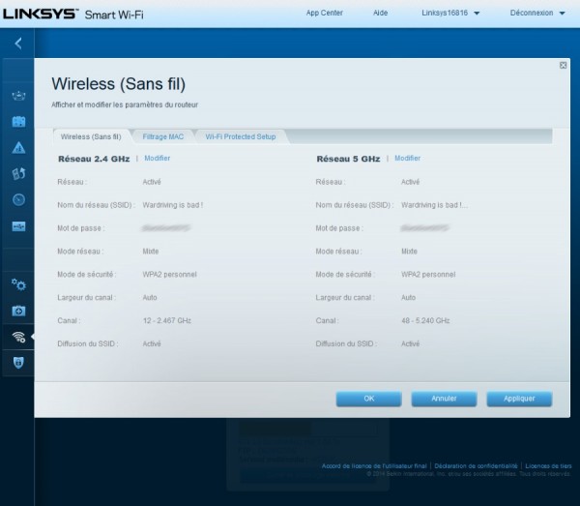Image resolution: width=580 pixels, height=506 pixels.
Task: Switch to the Wi-Fi Protected Setup tab
Action: 241,136
